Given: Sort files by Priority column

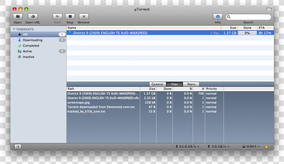Looking at the screenshot, I should tap(214, 89).
